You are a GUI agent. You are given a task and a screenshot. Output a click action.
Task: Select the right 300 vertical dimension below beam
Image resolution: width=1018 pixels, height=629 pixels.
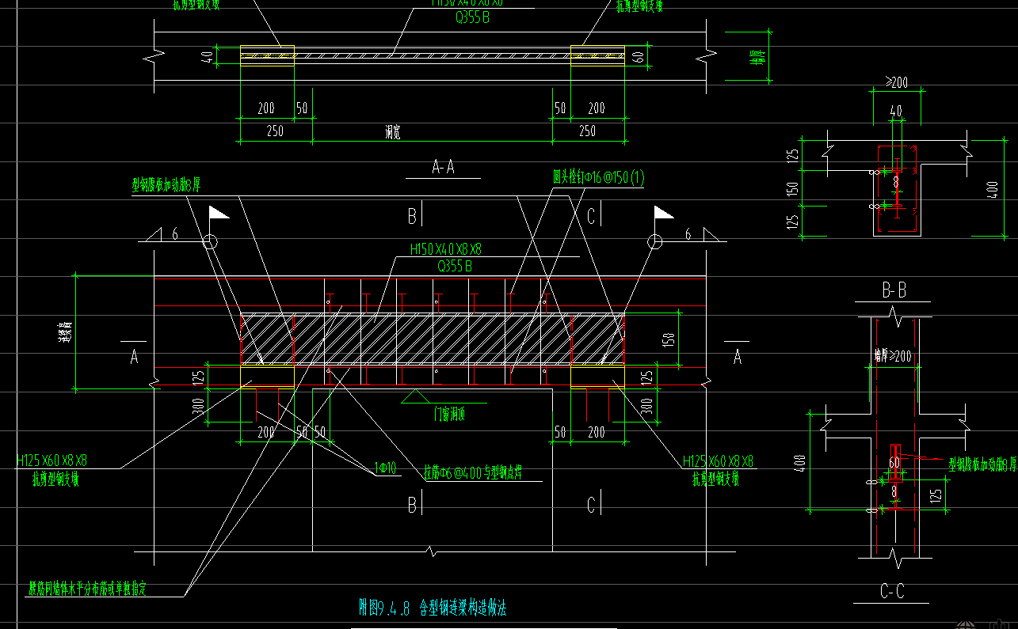(646, 406)
